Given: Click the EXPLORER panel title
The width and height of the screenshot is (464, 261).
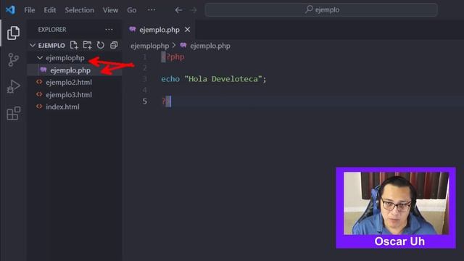Looking at the screenshot, I should pos(52,30).
